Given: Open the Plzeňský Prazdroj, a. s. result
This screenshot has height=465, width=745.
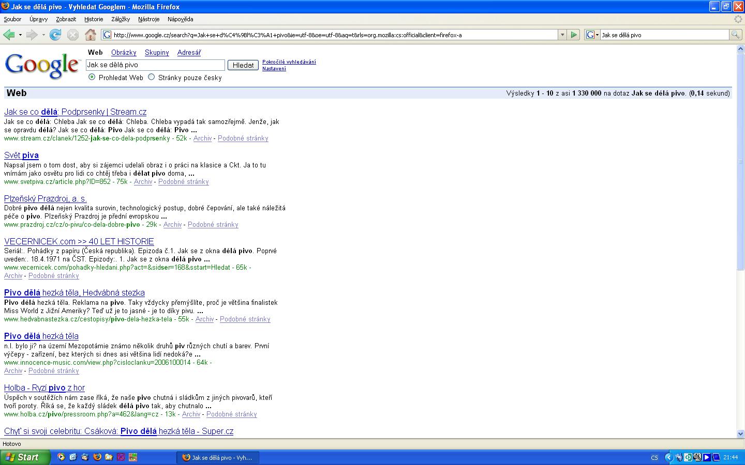Looking at the screenshot, I should (46, 198).
